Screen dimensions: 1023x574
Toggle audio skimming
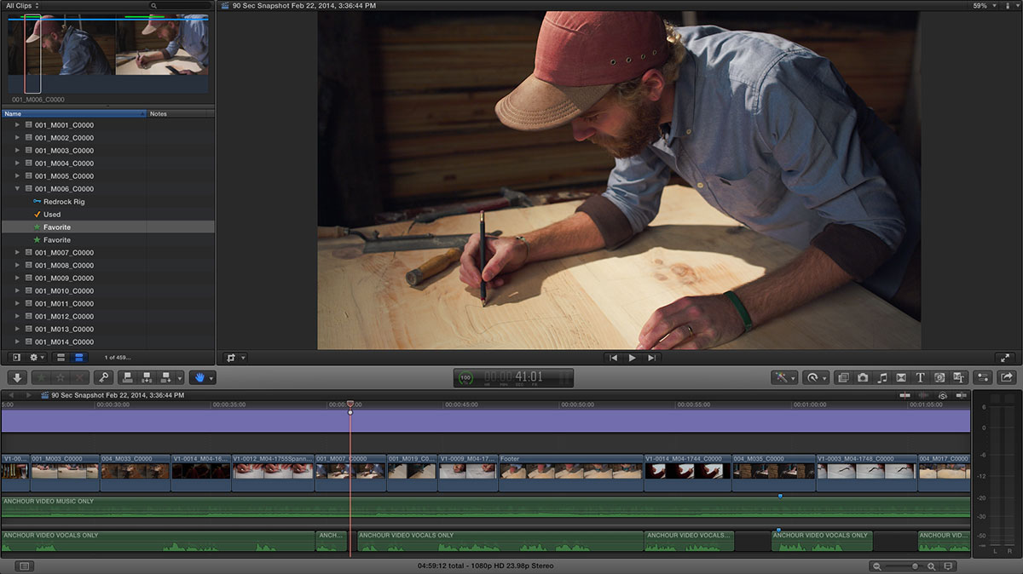[924, 395]
